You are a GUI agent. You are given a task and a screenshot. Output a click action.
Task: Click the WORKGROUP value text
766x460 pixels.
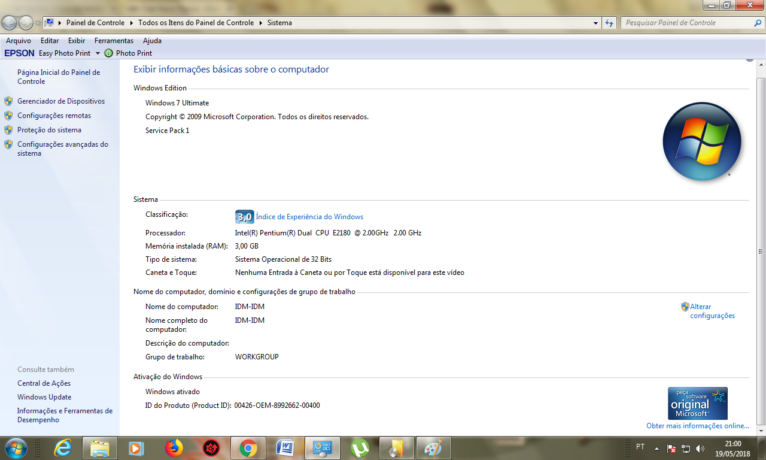click(x=257, y=357)
